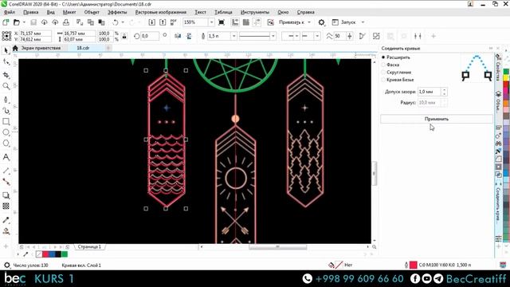510x287 pixels.
Task: Click the Допуск зазора value field
Action: pos(430,92)
